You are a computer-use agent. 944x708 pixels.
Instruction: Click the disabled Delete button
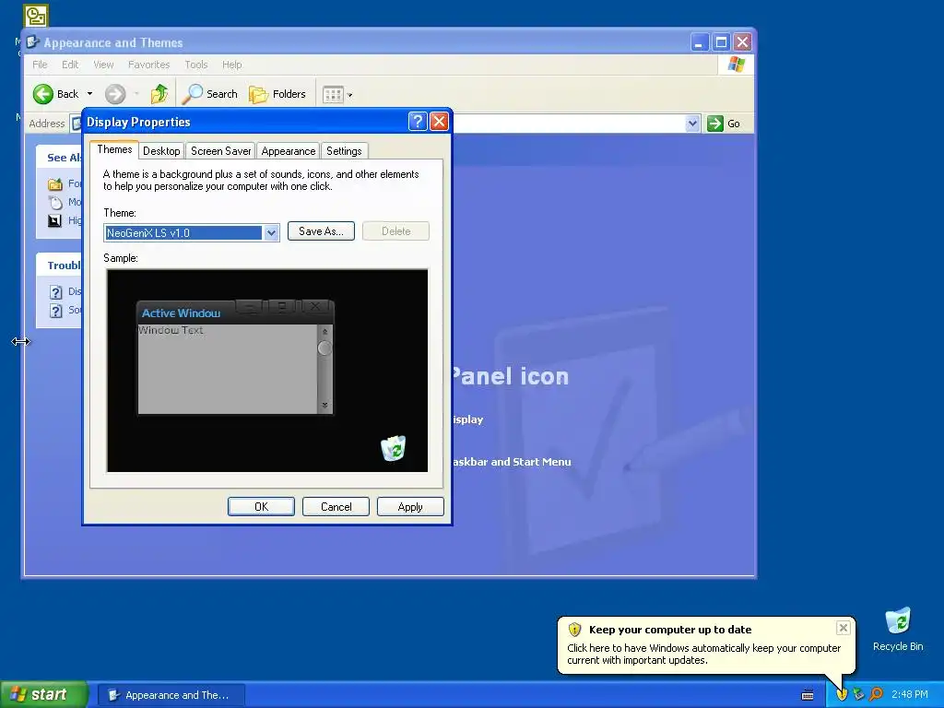click(x=395, y=231)
